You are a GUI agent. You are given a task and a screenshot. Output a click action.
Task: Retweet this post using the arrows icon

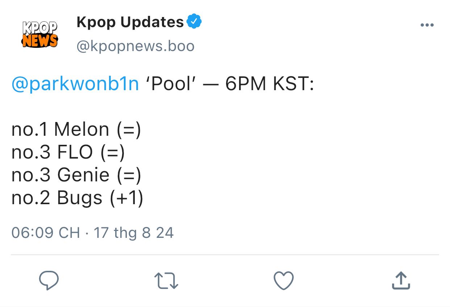click(166, 281)
